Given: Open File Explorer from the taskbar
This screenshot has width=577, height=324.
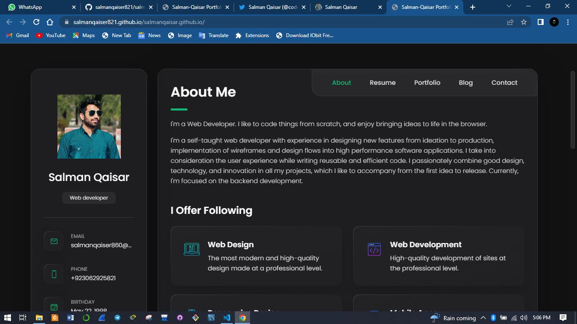Looking at the screenshot, I should pyautogui.click(x=39, y=318).
